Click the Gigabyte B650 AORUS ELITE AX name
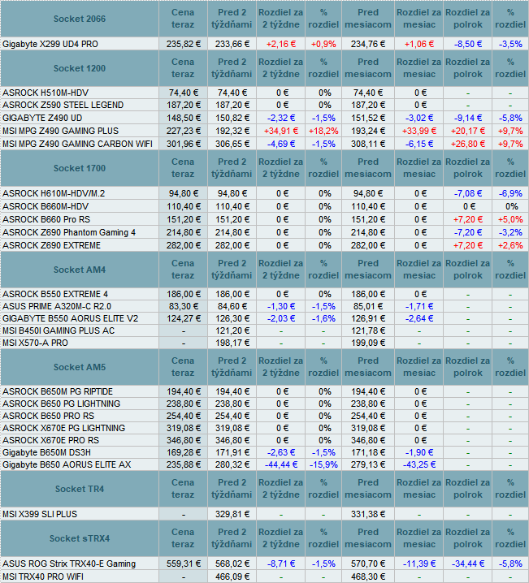The image size is (529, 583). click(x=67, y=464)
